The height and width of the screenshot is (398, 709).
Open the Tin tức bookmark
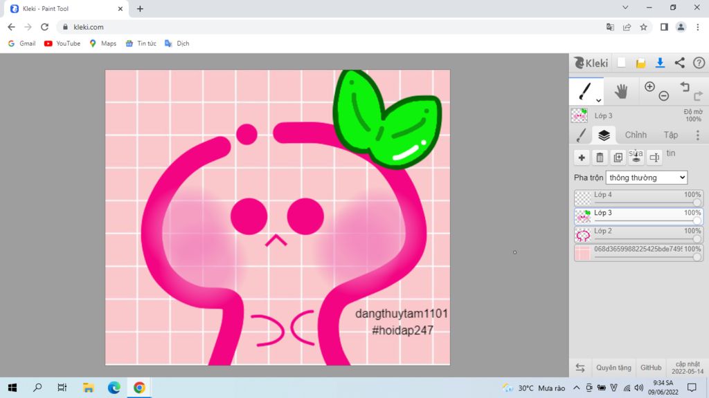pos(141,44)
